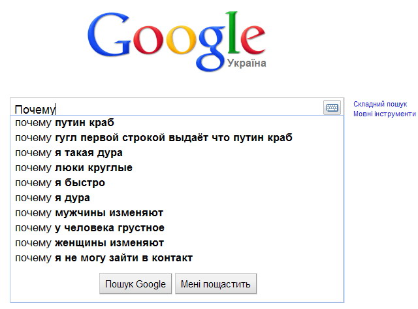Open the 'Мовні інструменти' link

[384, 114]
